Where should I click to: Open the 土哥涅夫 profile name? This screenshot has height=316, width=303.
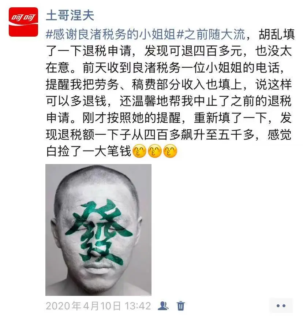70,15
